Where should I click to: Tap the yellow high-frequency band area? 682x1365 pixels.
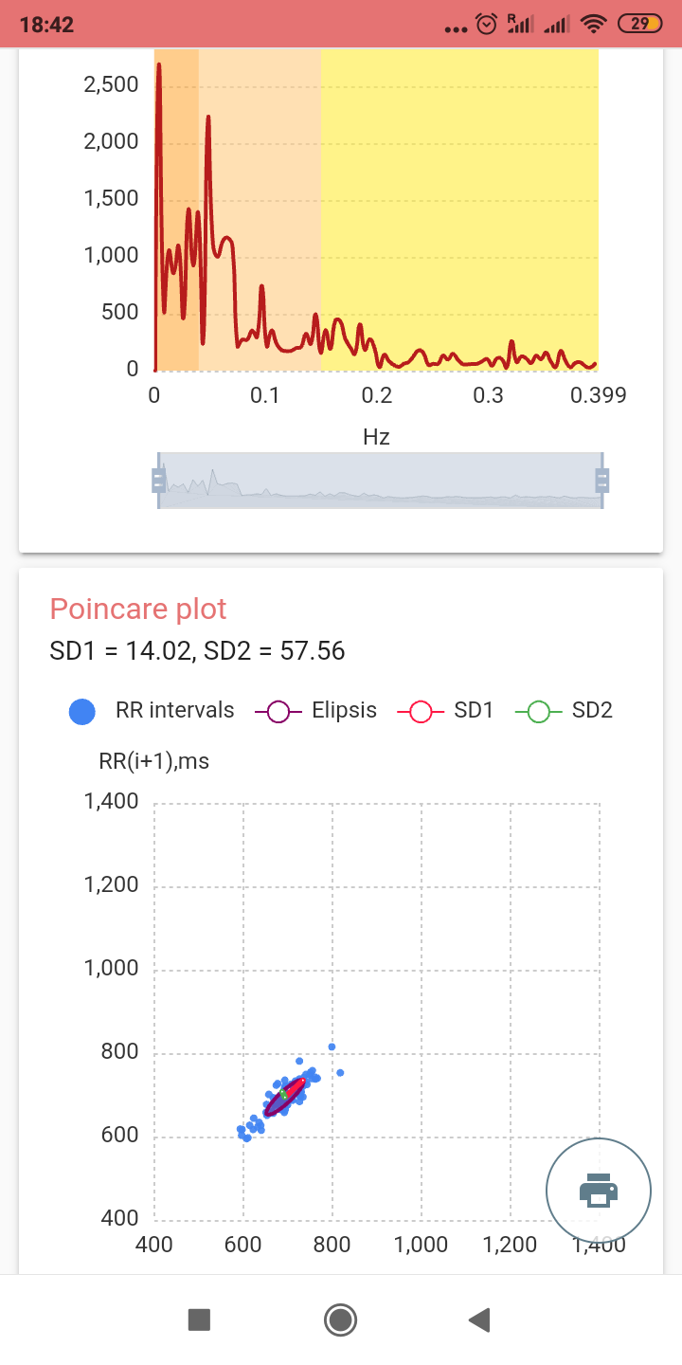click(x=474, y=190)
